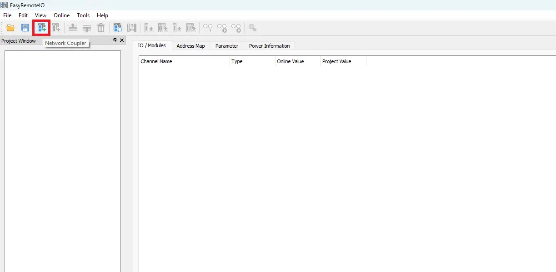Open the Power Information tab
Image resolution: width=556 pixels, height=272 pixels.
[x=269, y=46]
